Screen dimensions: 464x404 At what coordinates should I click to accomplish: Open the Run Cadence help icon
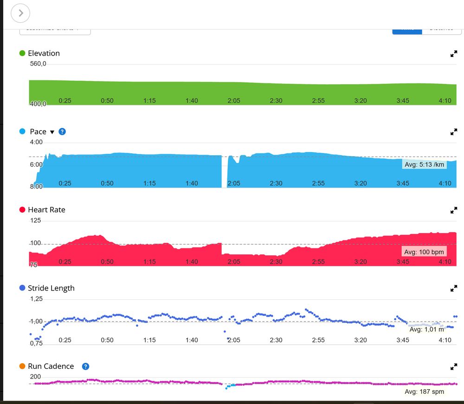[85, 366]
